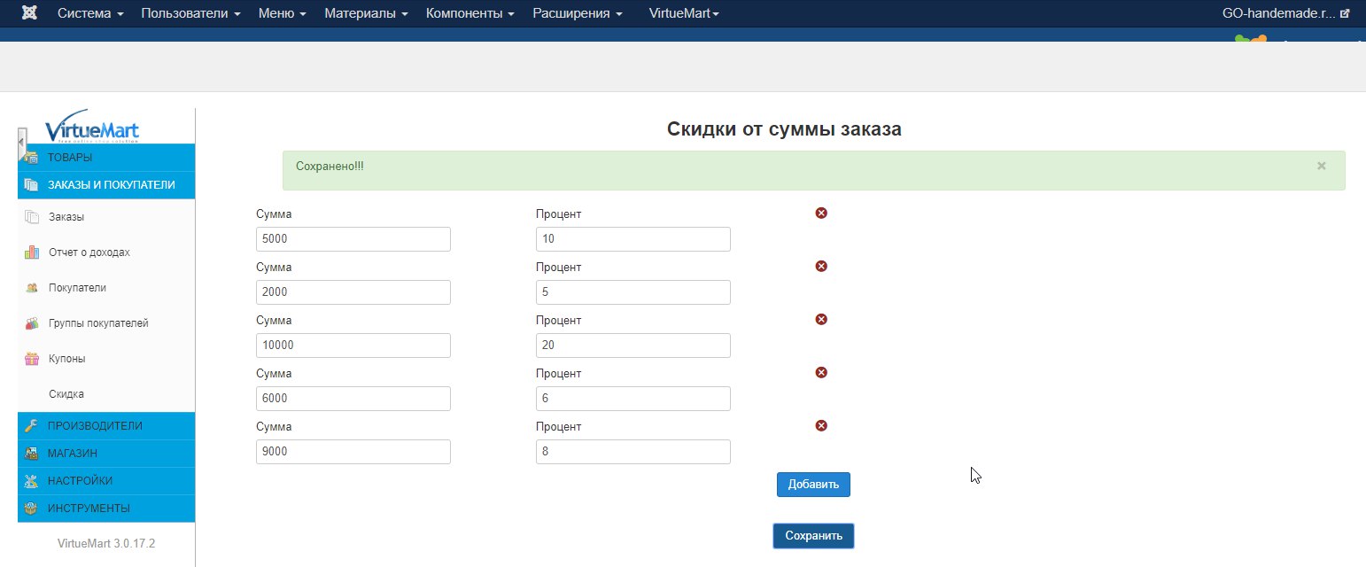Click the ИНСТРУМЕНТЫ section icon

click(32, 508)
